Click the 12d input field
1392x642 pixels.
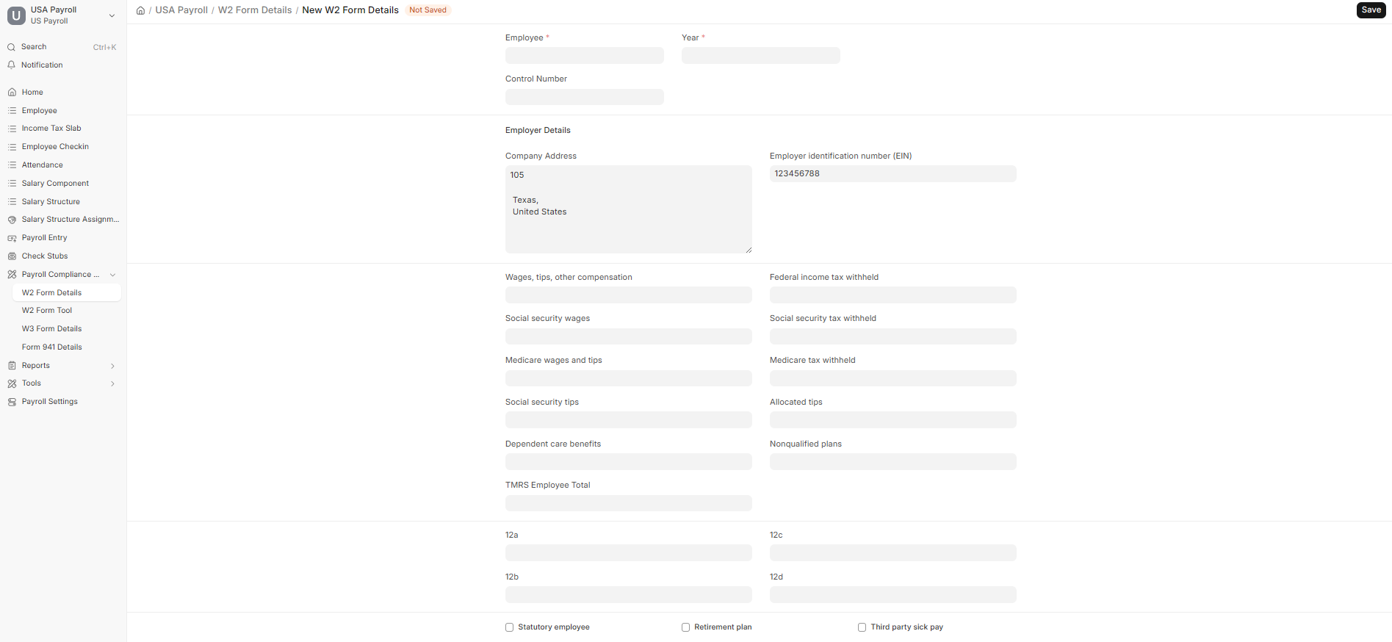pyautogui.click(x=893, y=595)
